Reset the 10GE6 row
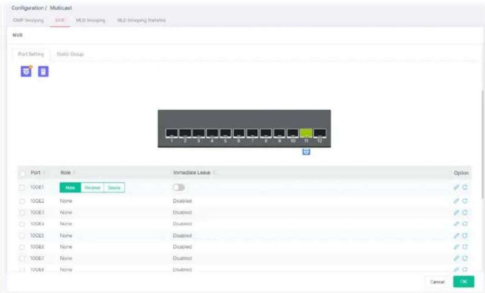The image size is (485, 293). pos(465,247)
